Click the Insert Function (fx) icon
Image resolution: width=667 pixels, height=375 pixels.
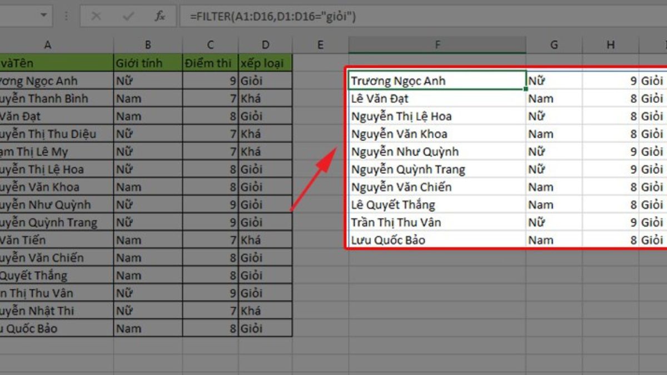[160, 16]
